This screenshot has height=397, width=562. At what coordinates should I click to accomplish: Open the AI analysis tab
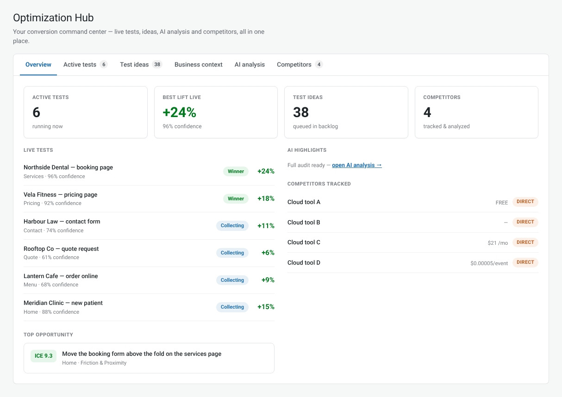tap(250, 65)
